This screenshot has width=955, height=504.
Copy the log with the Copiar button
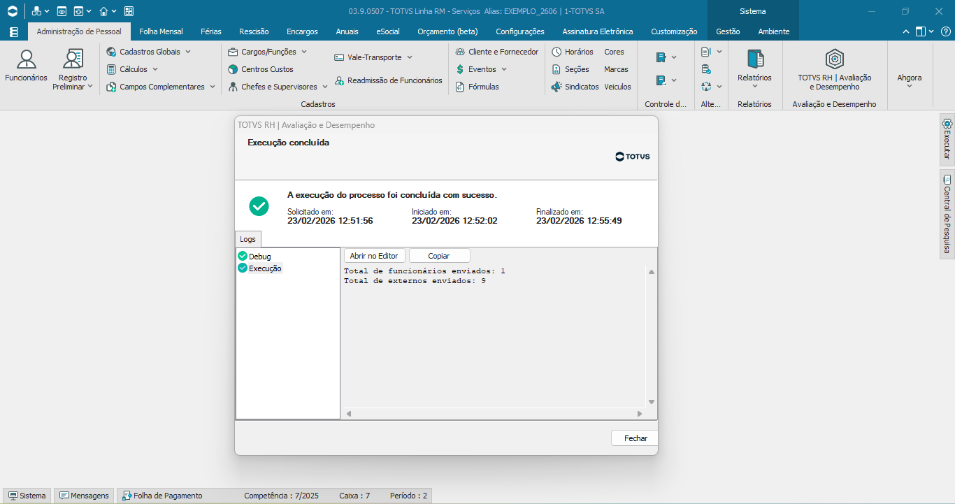(x=439, y=256)
